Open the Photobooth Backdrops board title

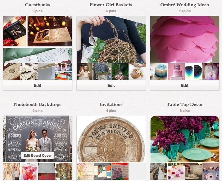(x=37, y=104)
